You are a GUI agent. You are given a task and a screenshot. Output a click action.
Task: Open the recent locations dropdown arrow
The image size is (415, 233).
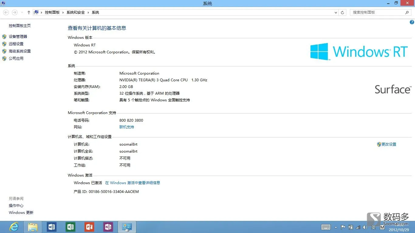coord(22,12)
